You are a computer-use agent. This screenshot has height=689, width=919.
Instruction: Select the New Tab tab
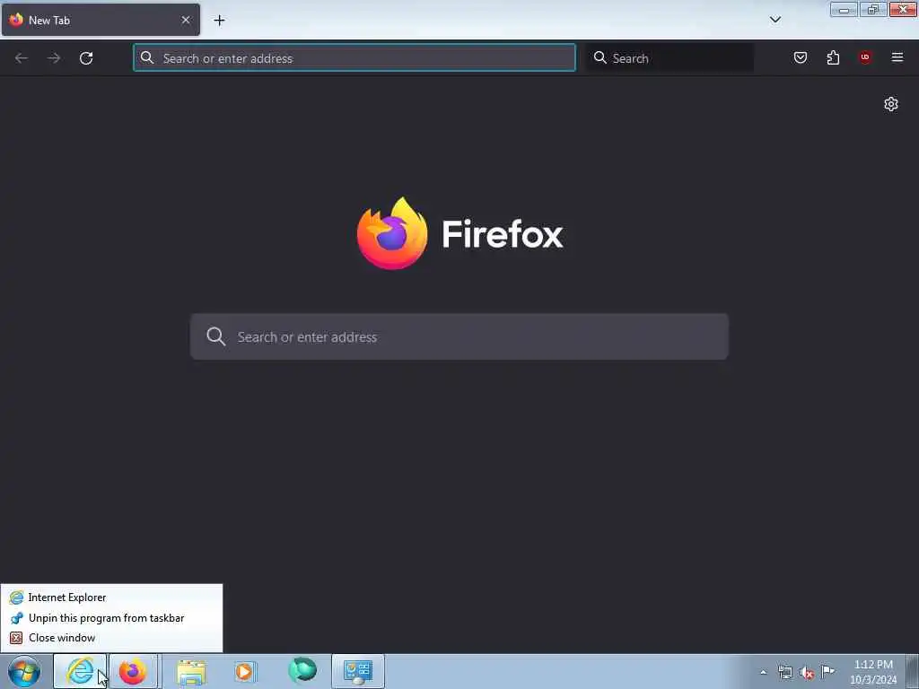[x=101, y=20]
